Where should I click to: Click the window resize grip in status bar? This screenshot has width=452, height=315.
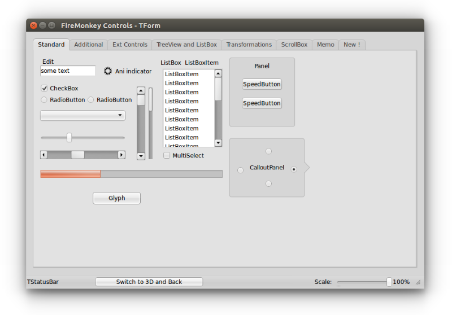click(x=418, y=282)
